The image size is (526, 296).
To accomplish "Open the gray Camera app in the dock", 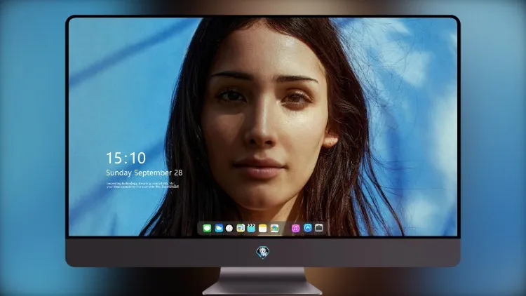I will [319, 228].
